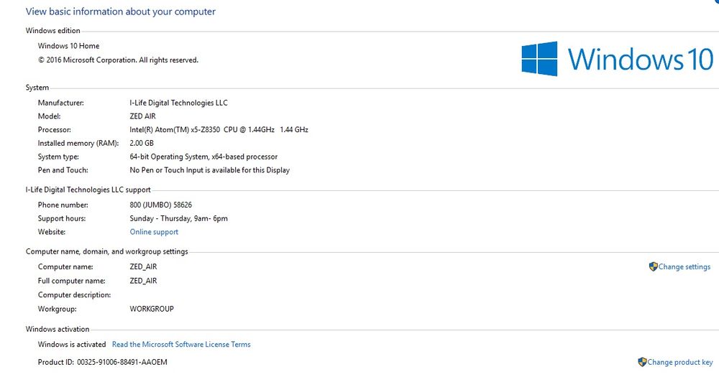The image size is (719, 377).
Task: Click the 'View basic information about your computer' heading
Action: [x=121, y=11]
